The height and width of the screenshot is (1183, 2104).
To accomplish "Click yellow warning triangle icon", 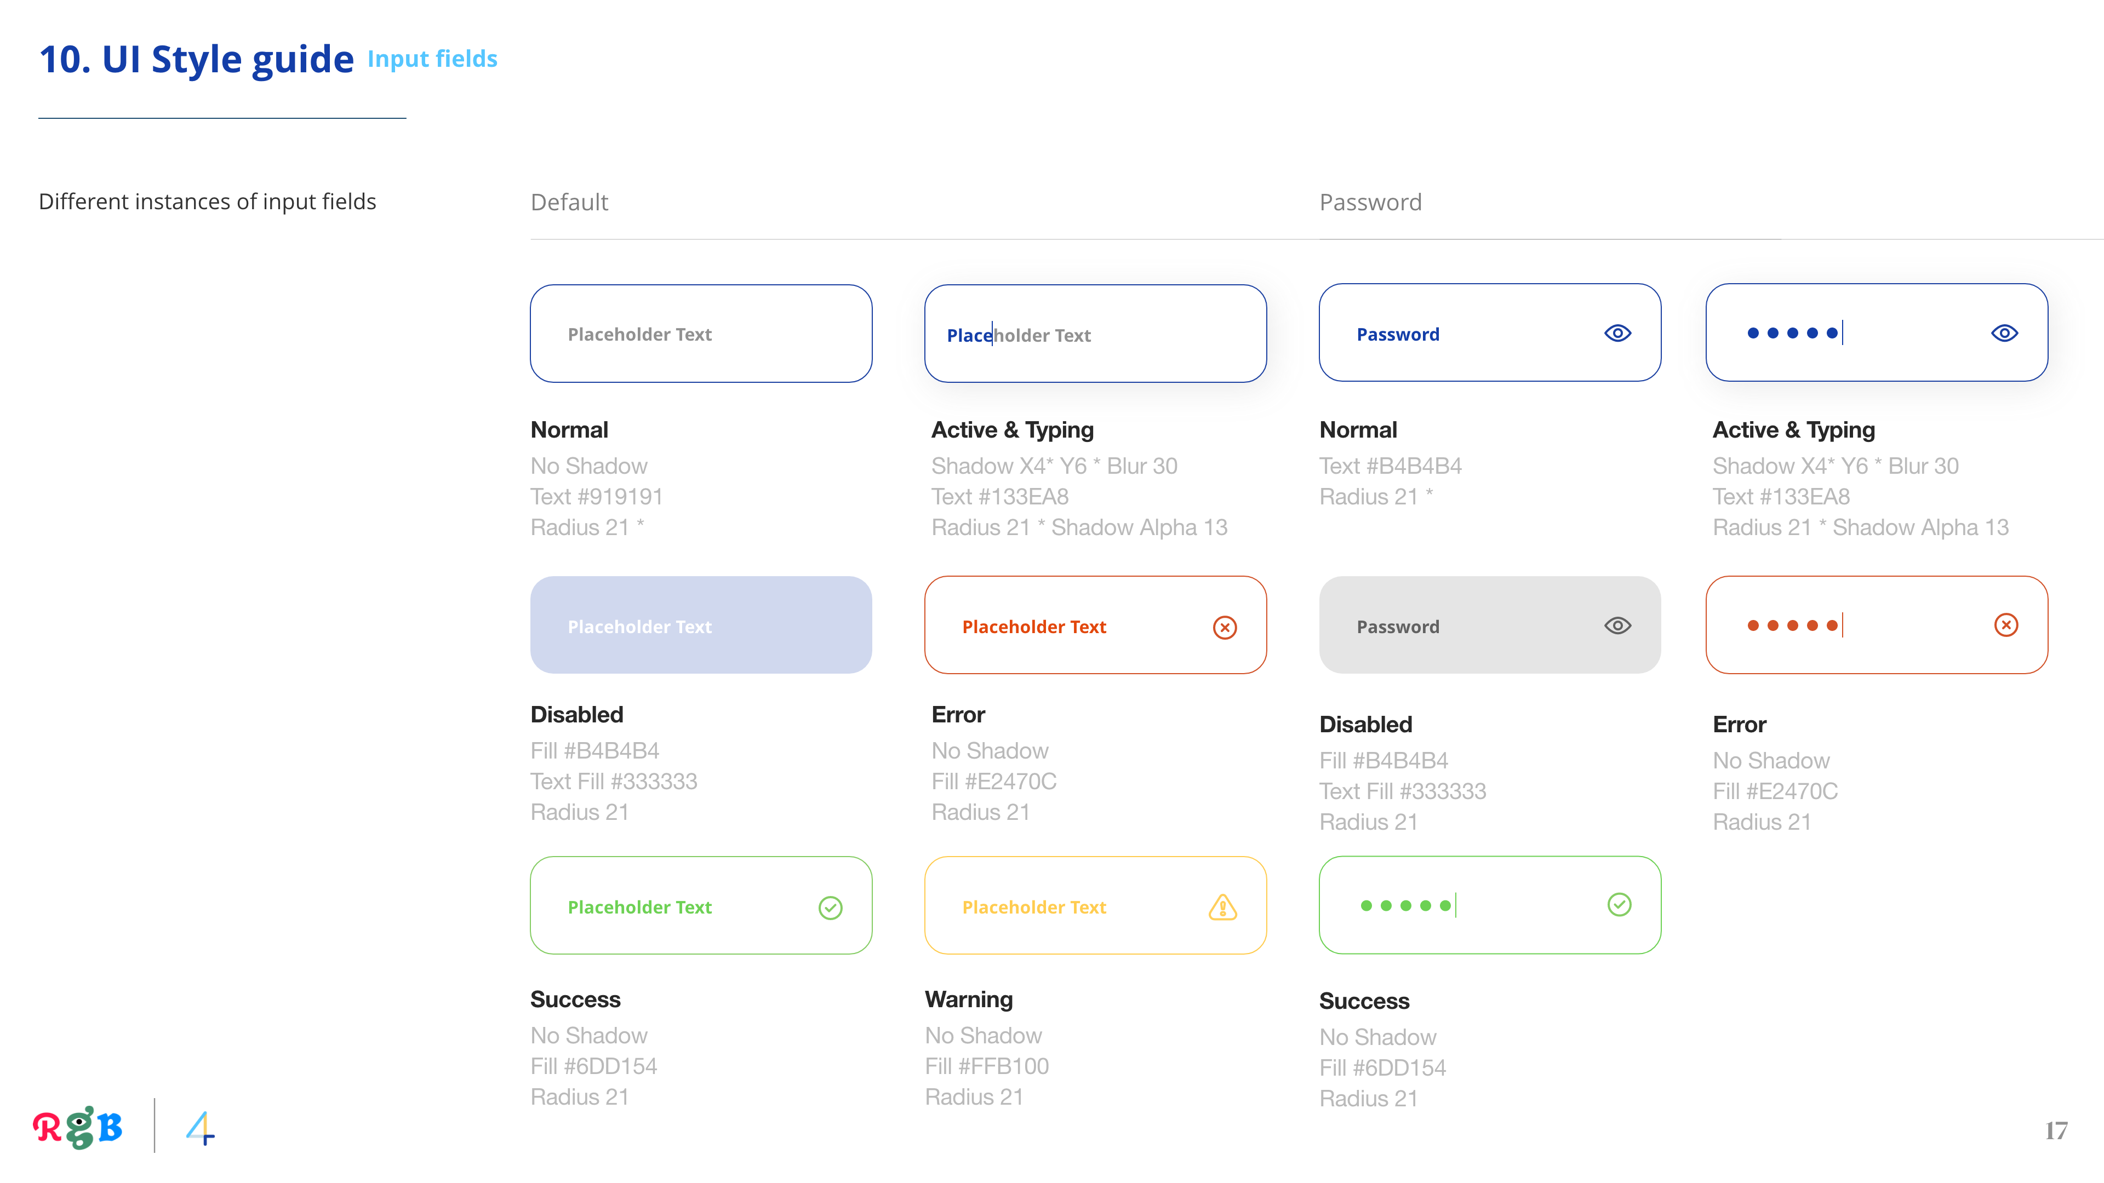I will [x=1223, y=907].
